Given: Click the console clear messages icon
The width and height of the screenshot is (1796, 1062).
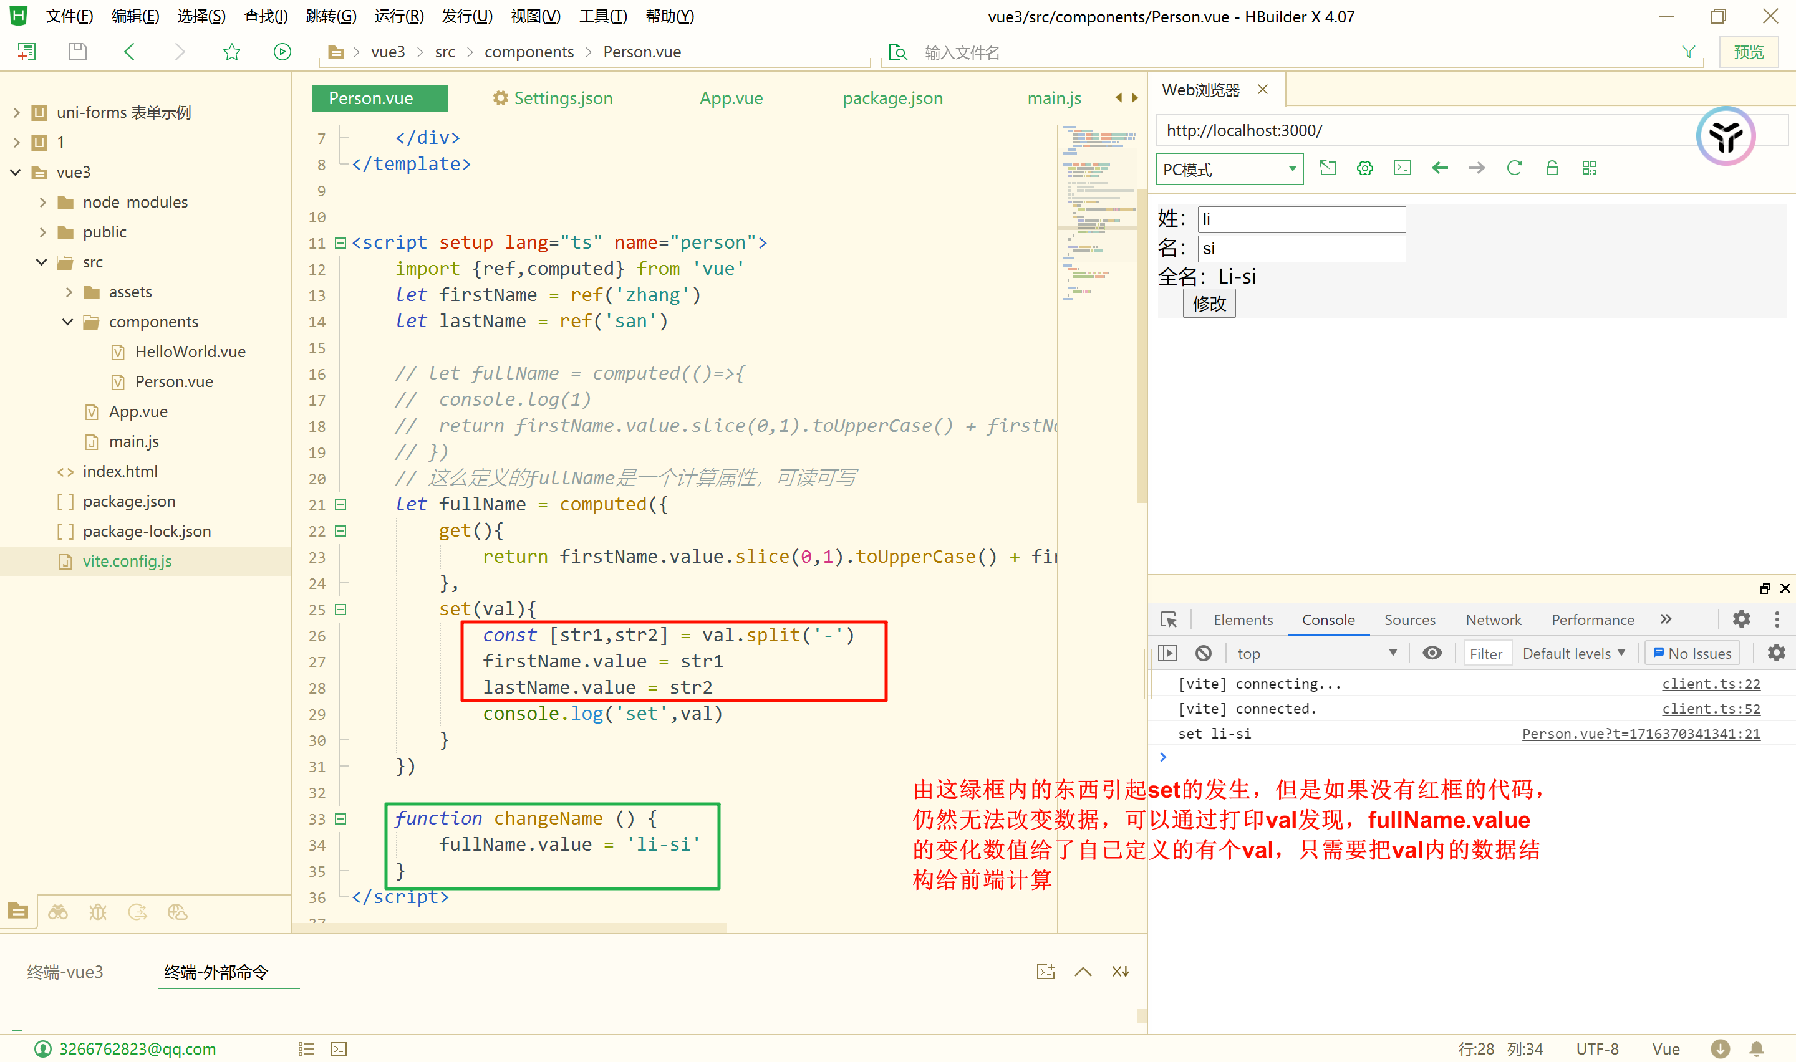Looking at the screenshot, I should coord(1204,653).
